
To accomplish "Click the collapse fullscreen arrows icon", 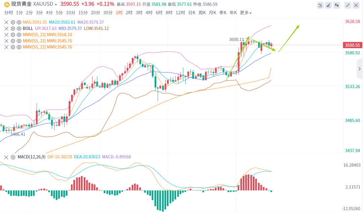I will [348, 5].
